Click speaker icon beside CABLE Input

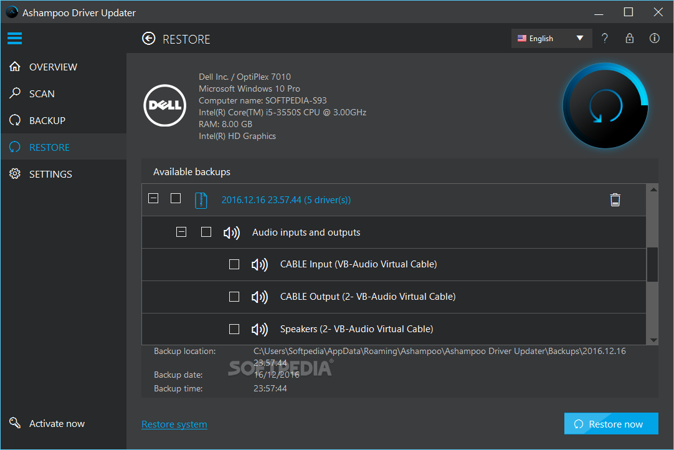pyautogui.click(x=260, y=264)
